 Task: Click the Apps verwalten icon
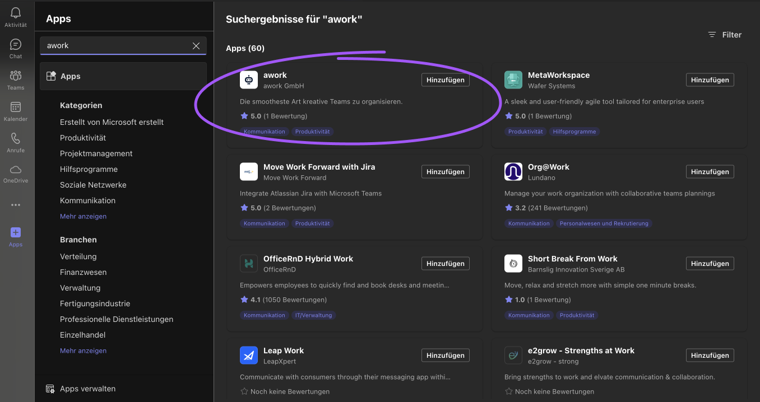(50, 389)
